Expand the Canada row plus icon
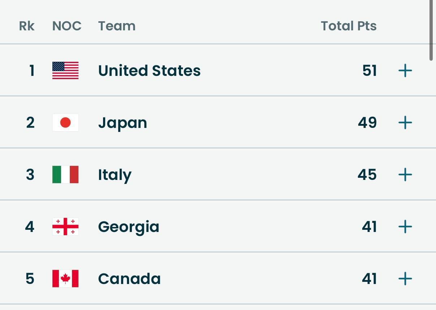 point(405,279)
